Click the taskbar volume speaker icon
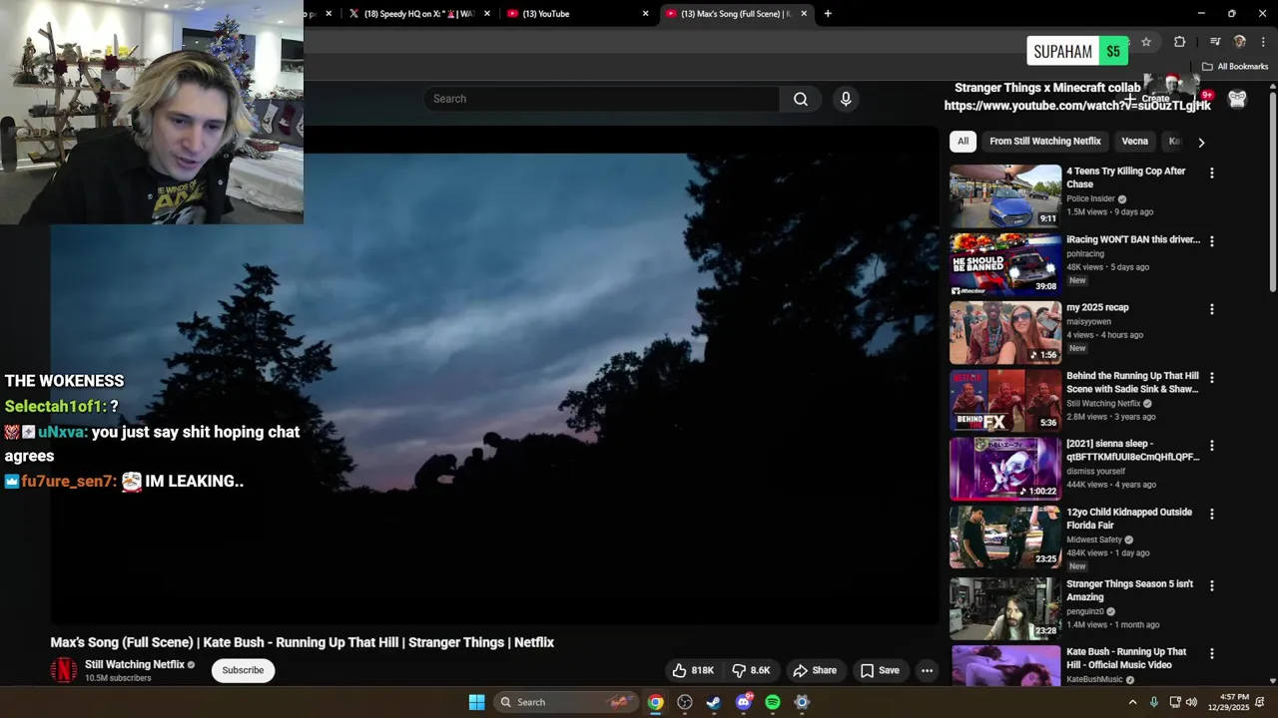Viewport: 1278px width, 718px height. [x=1193, y=702]
